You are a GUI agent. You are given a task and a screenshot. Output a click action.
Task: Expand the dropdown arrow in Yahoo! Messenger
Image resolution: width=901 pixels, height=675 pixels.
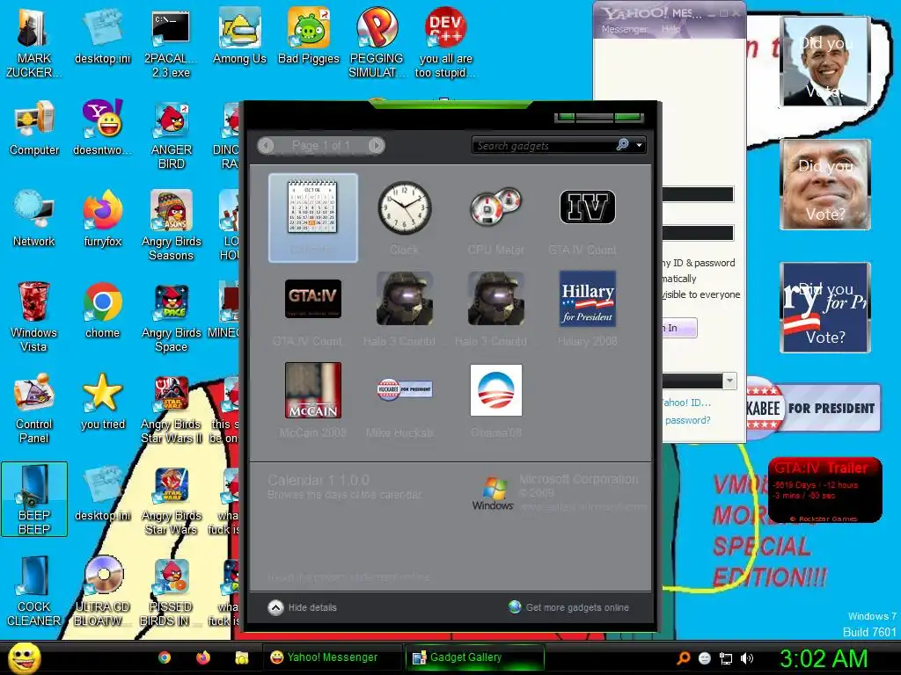click(x=729, y=381)
